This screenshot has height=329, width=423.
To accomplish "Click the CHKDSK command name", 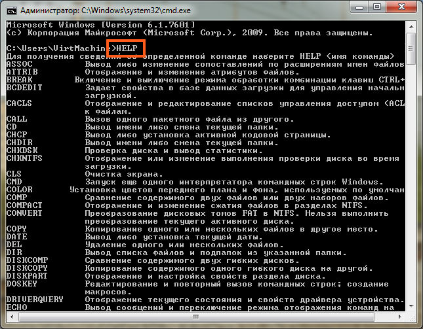I will [x=21, y=150].
